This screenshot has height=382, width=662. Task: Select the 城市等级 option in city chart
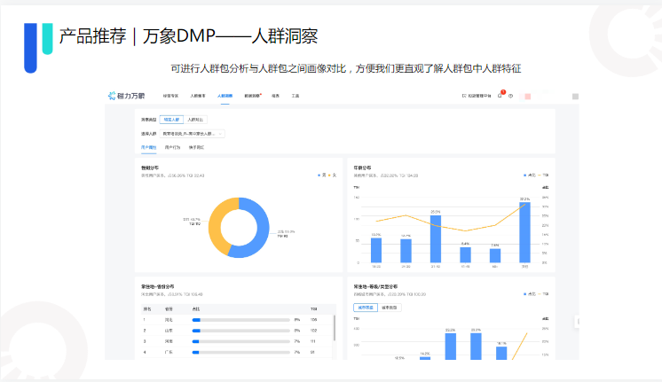366,308
